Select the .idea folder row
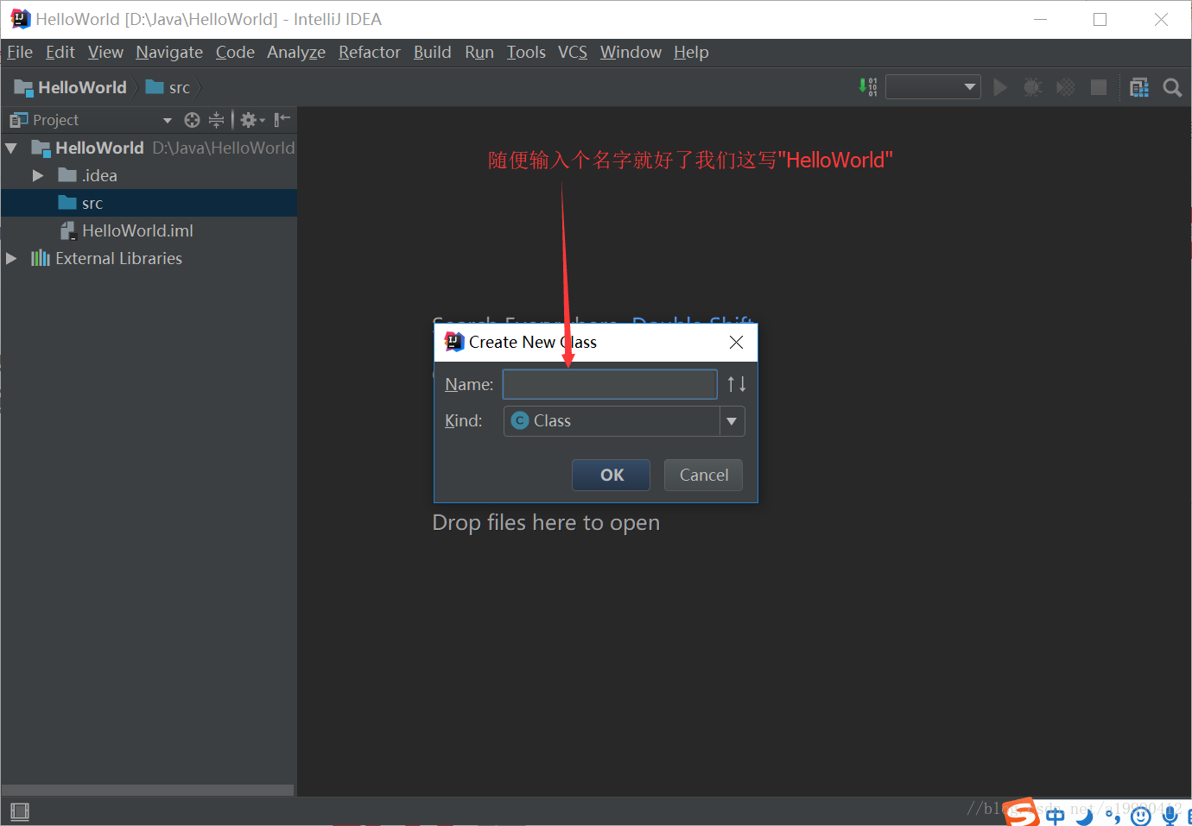Image resolution: width=1192 pixels, height=826 pixels. [x=149, y=175]
